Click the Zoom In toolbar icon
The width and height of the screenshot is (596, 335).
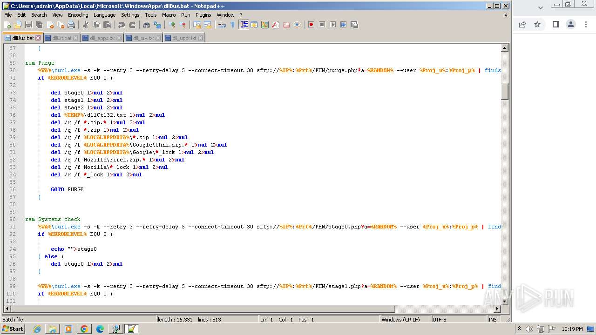[x=172, y=25]
